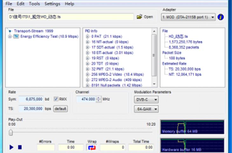
Task: Expand the 32 PMT entry
Action: coord(87,69)
